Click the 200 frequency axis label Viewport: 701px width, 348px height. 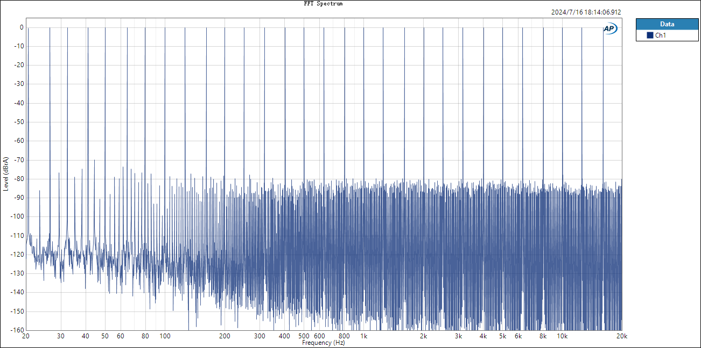[225, 336]
